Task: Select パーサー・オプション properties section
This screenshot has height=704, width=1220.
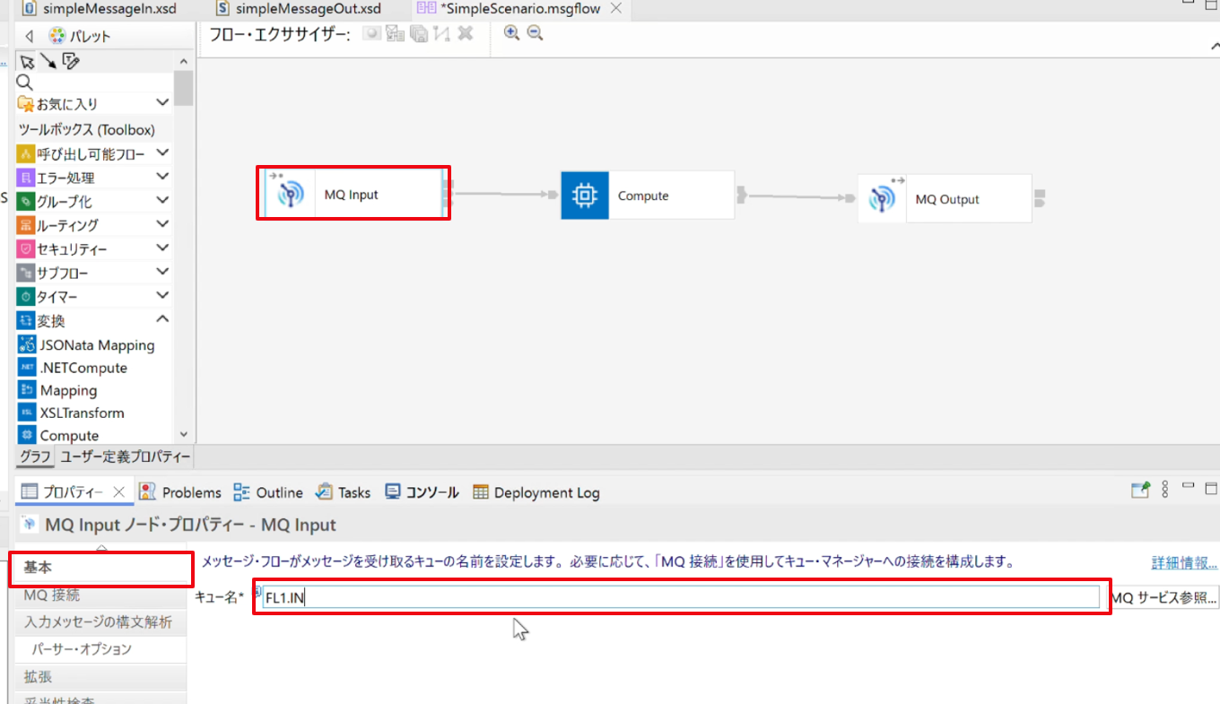Action: click(x=101, y=649)
